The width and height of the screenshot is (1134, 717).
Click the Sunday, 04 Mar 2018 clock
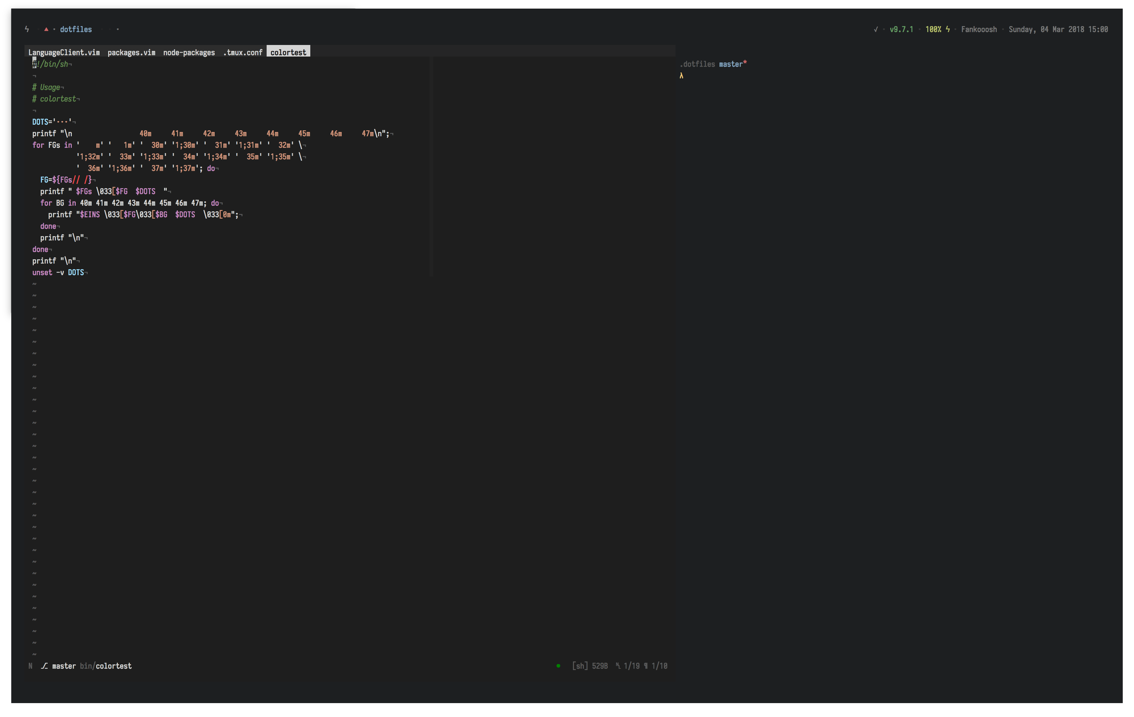pyautogui.click(x=1058, y=29)
